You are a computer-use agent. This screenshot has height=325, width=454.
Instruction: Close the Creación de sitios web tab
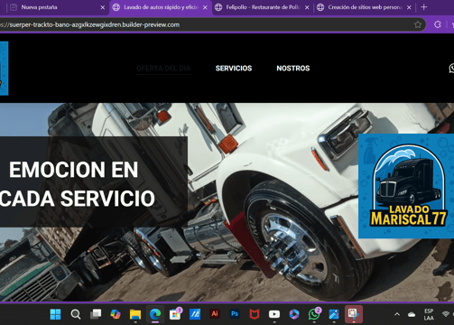409,7
